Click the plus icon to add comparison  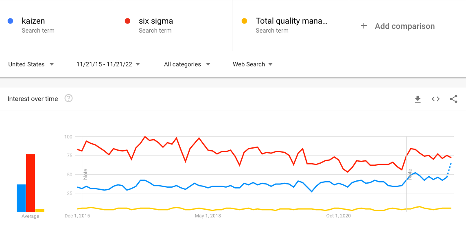tap(364, 26)
